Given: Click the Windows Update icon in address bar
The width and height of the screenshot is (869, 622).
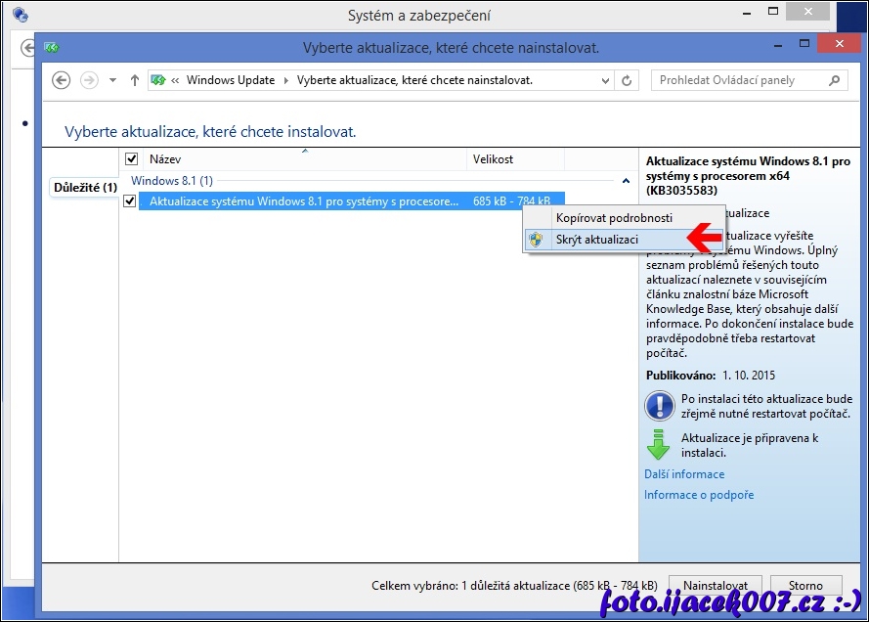Looking at the screenshot, I should tap(156, 80).
